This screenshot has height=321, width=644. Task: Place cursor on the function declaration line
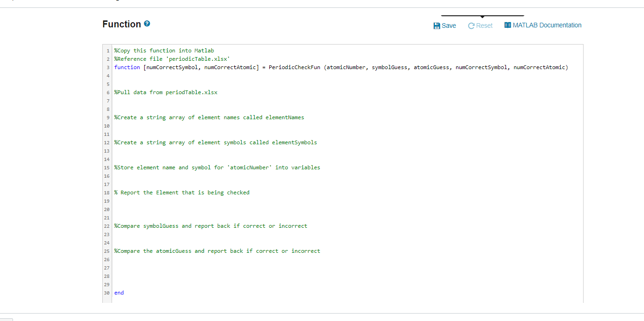point(279,67)
